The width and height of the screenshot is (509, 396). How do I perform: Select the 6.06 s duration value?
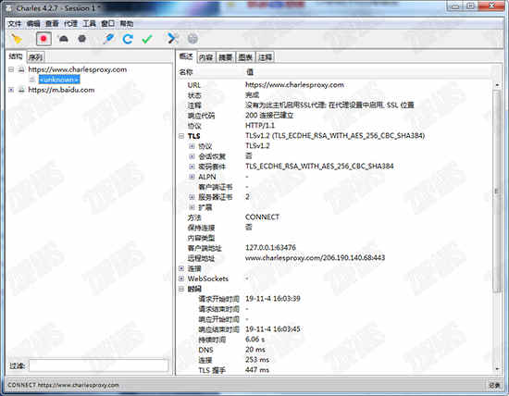point(254,340)
